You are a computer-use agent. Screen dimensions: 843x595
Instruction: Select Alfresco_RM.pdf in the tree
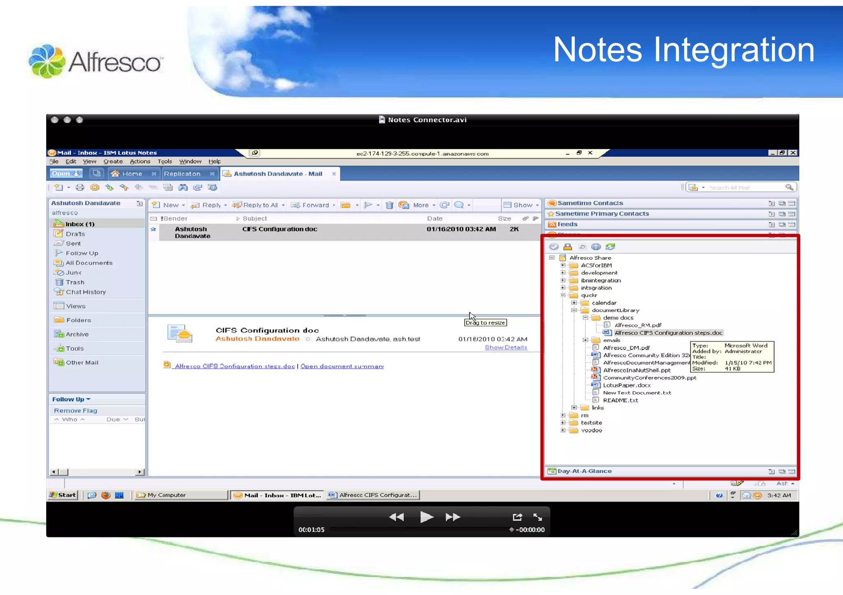[638, 325]
